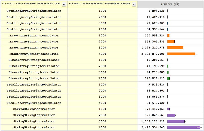
Task: Select the PreallocArrayStringAccumulator cell with length 4000
Action: [34, 103]
